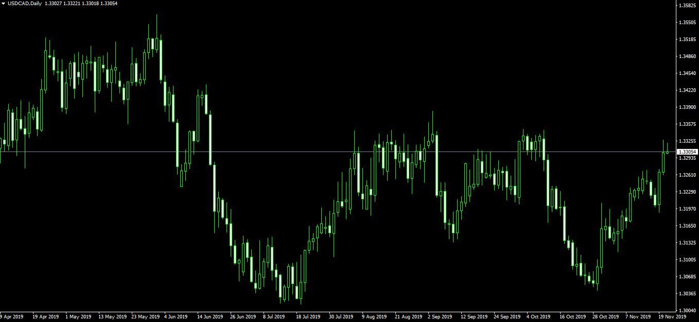Image resolution: width=699 pixels, height=322 pixels.
Task: Select the 4 Jun 2019 date label
Action: 176,317
